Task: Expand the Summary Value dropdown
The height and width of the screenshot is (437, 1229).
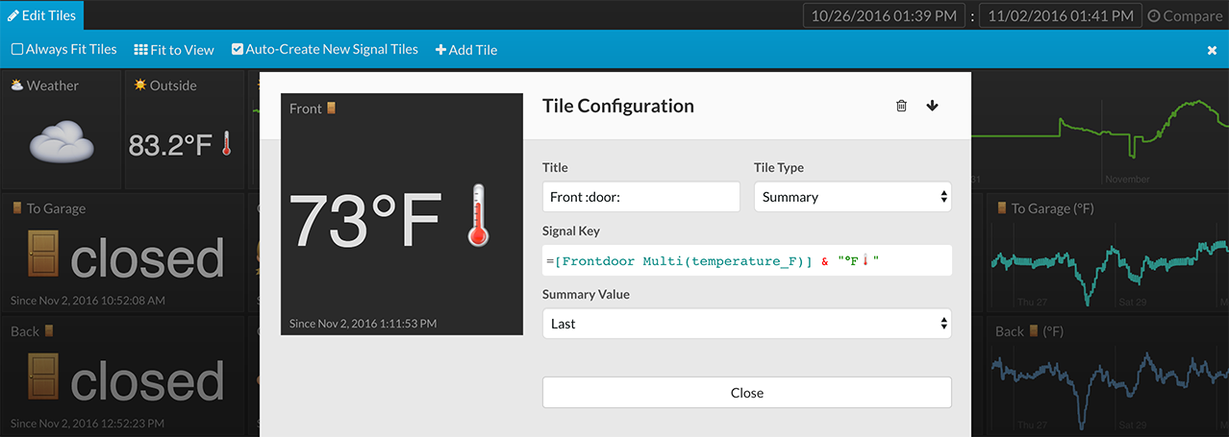Action: 746,324
